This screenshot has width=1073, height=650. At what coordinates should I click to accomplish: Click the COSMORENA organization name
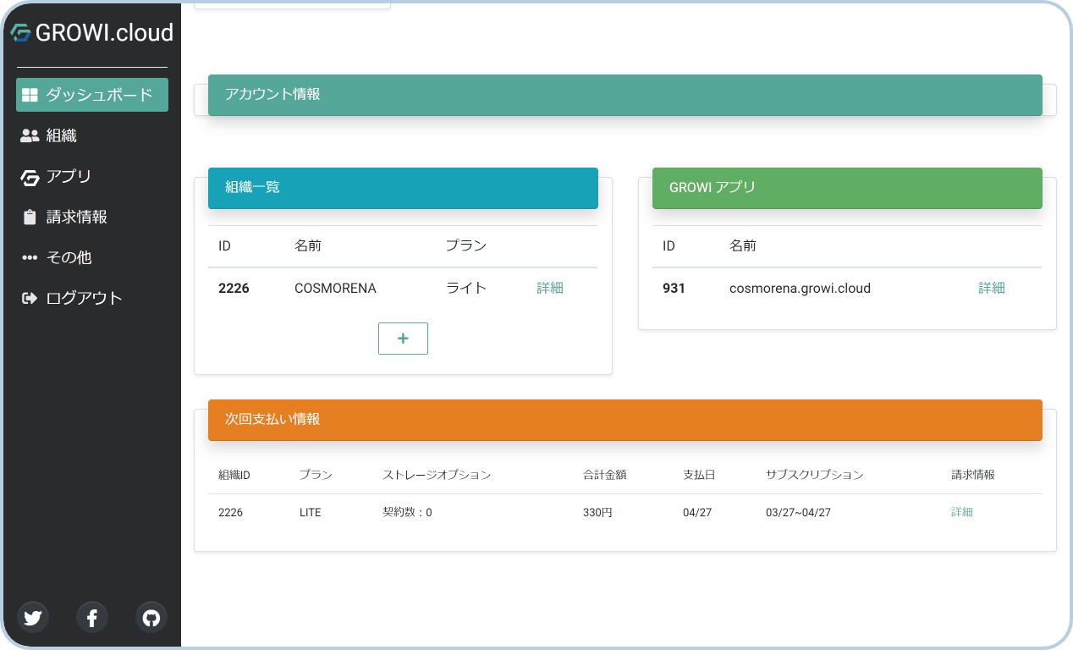point(335,288)
